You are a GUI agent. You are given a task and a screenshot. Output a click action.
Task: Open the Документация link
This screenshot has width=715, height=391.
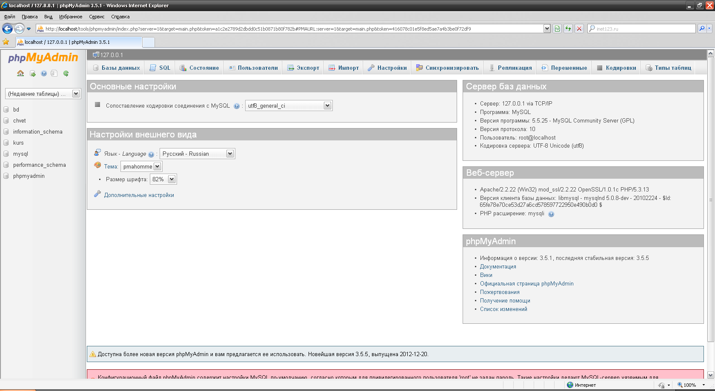pyautogui.click(x=498, y=267)
